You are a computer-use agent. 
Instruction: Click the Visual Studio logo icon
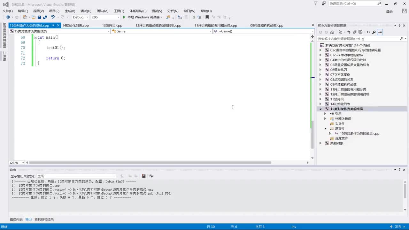(x=5, y=4)
